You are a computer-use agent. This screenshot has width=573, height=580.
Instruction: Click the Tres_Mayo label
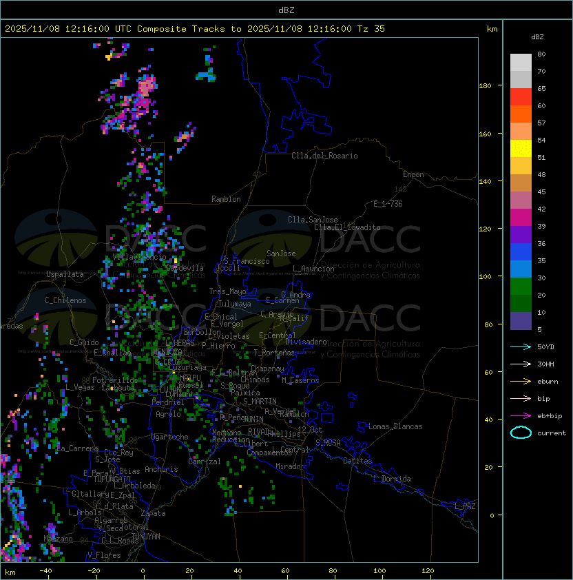(227, 291)
